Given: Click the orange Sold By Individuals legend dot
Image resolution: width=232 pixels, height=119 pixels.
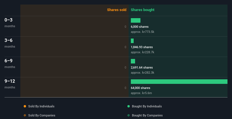Looking at the screenshot, I should pos(25,106).
